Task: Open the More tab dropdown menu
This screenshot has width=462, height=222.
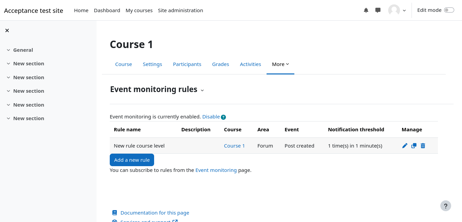Action: tap(280, 64)
